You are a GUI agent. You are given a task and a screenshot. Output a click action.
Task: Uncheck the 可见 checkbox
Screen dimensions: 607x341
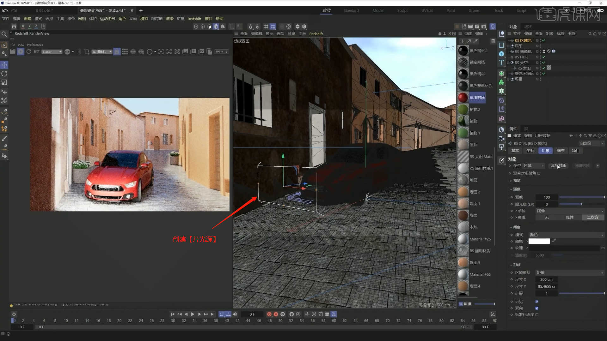point(536,302)
